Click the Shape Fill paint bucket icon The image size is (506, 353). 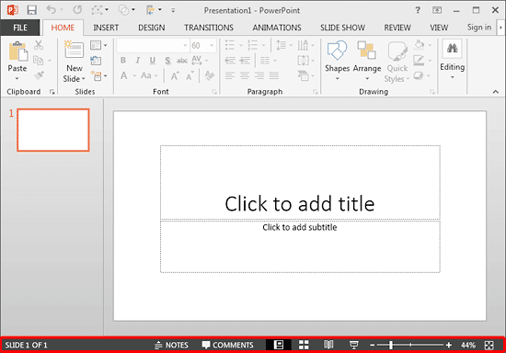419,45
